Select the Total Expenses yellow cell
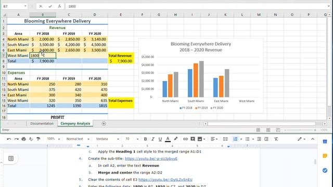The image size is (333, 187). (121, 100)
